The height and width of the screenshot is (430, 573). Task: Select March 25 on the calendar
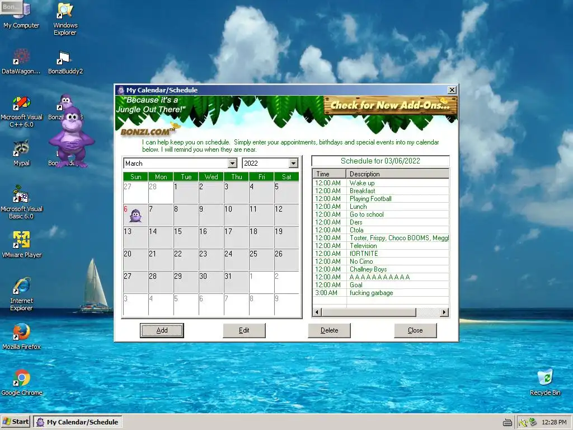tap(261, 260)
